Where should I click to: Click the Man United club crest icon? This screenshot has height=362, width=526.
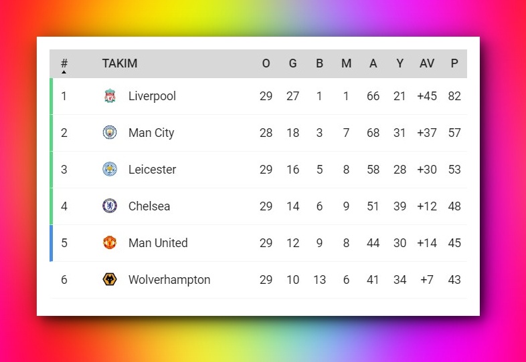[x=110, y=243]
